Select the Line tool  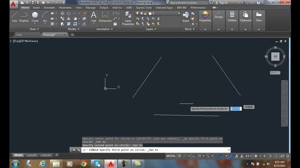point(15,17)
